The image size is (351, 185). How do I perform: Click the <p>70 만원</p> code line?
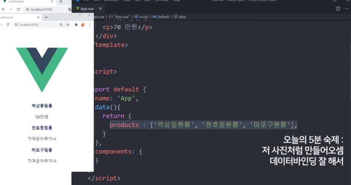tap(127, 27)
